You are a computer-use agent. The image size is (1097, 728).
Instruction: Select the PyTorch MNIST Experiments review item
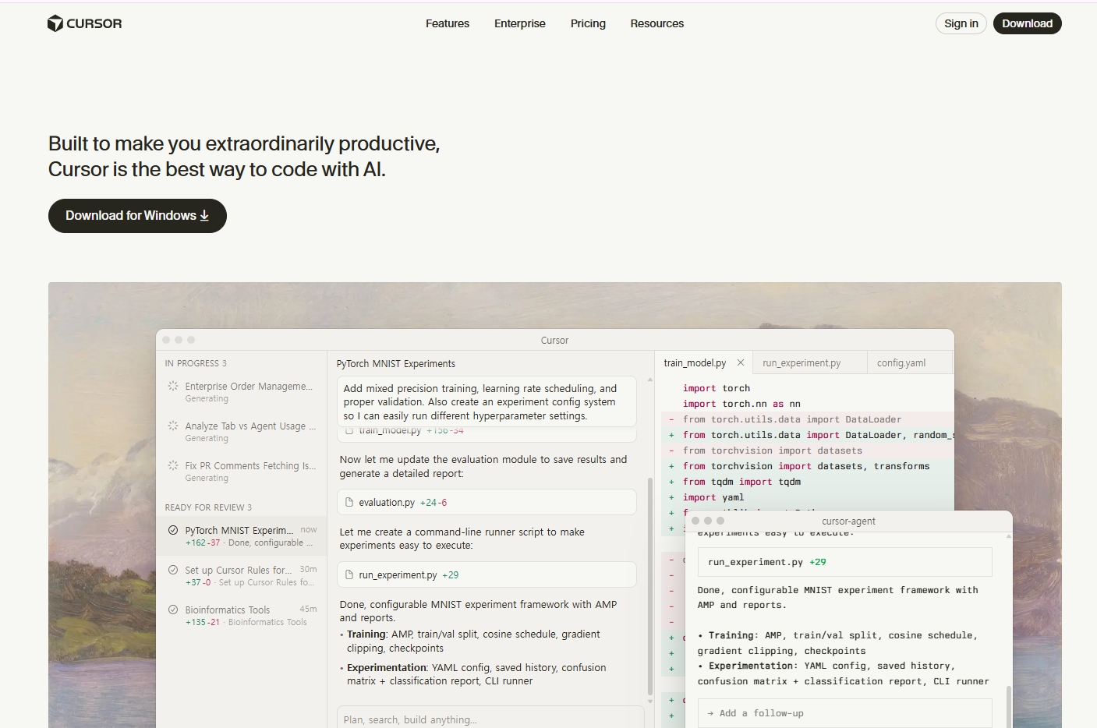coord(242,536)
